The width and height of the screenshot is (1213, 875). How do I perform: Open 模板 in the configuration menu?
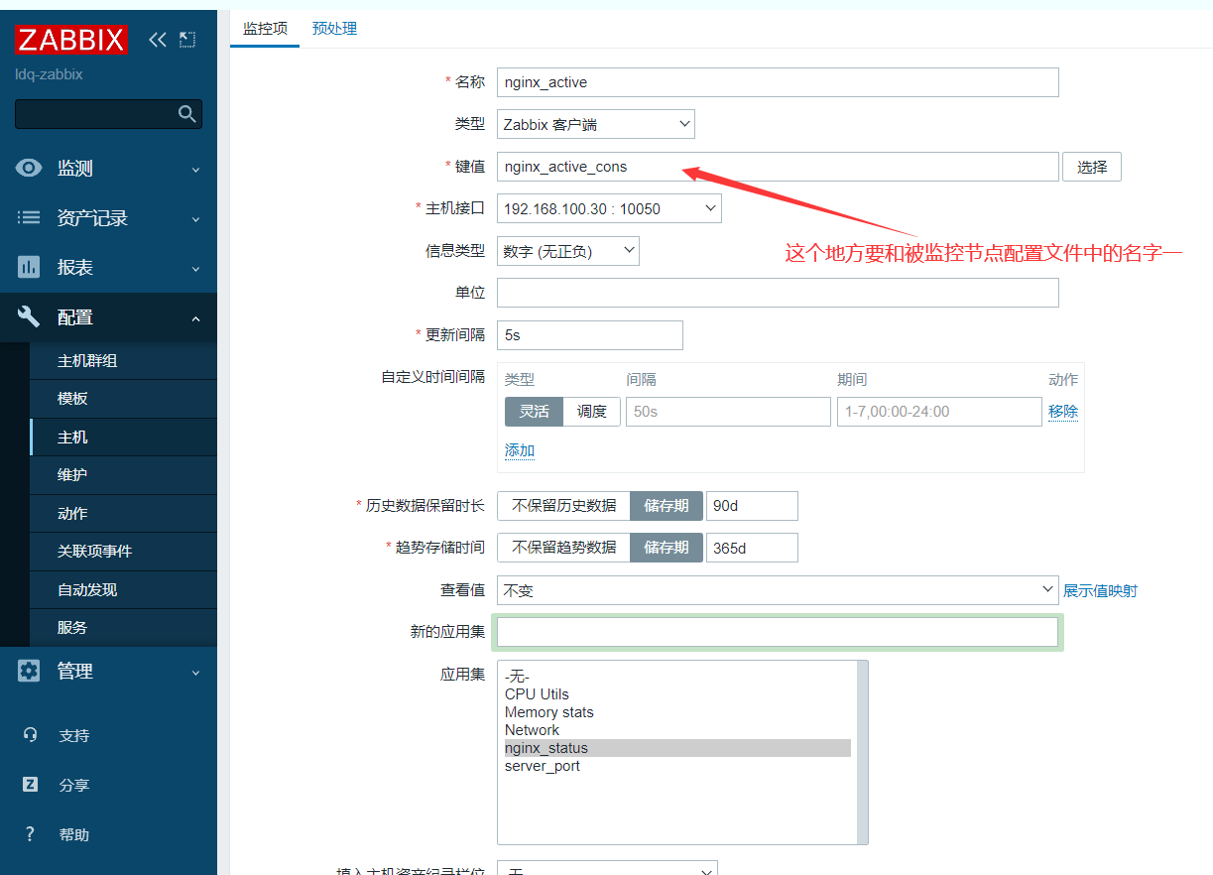72,399
